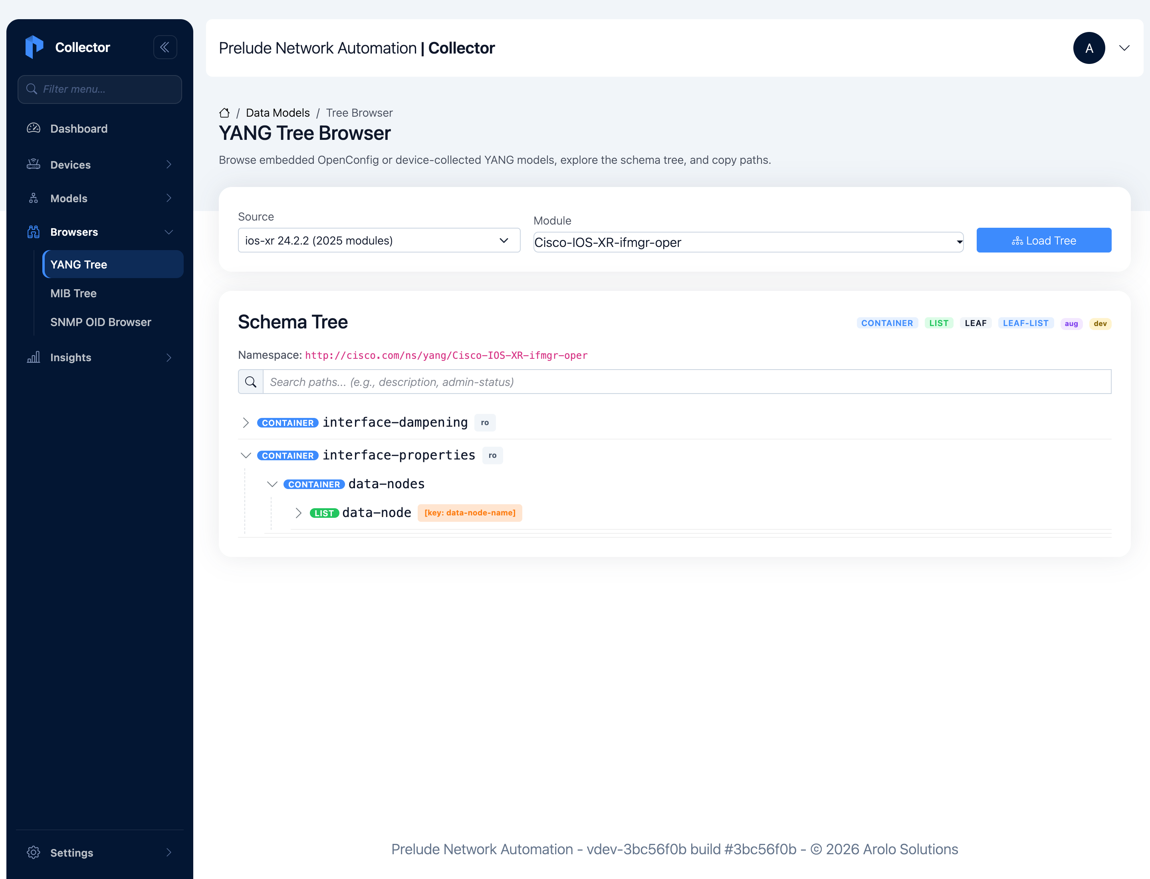1150x879 pixels.
Task: Select the data-nodes tree node
Action: click(x=387, y=484)
